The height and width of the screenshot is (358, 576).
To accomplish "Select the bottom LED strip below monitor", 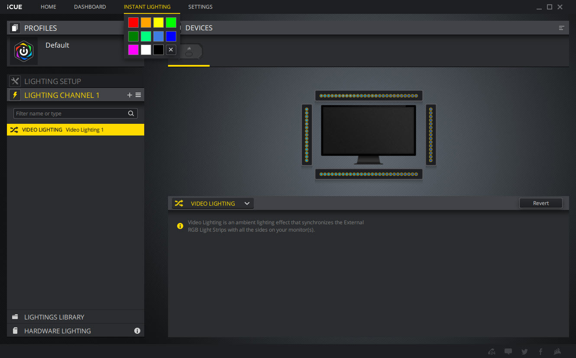I will [x=369, y=174].
